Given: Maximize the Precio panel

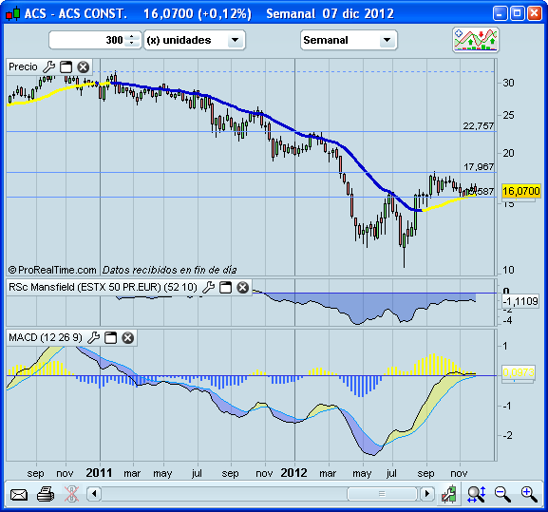Looking at the screenshot, I should pyautogui.click(x=66, y=66).
